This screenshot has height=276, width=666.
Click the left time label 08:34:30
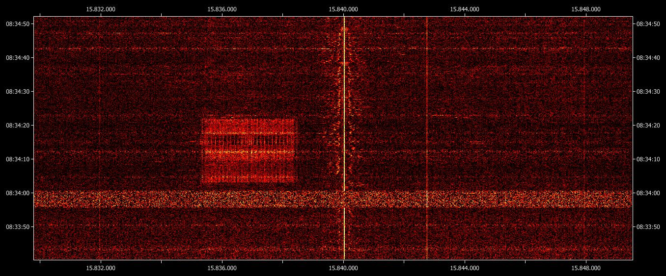coord(19,92)
